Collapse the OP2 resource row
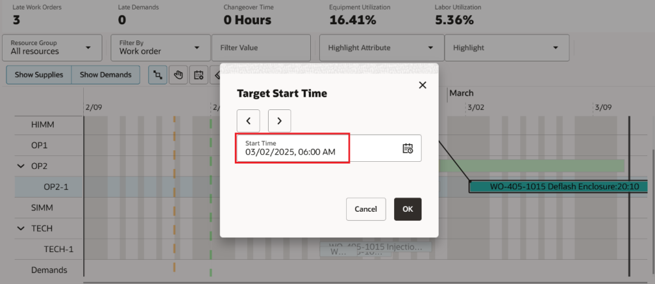655x284 pixels. tap(19, 166)
